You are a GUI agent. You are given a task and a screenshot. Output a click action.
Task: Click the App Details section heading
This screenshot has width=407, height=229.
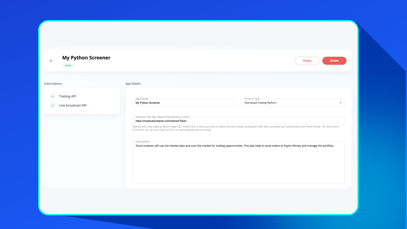[x=133, y=84]
